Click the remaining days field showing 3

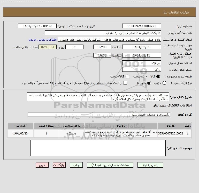[x=74, y=47]
